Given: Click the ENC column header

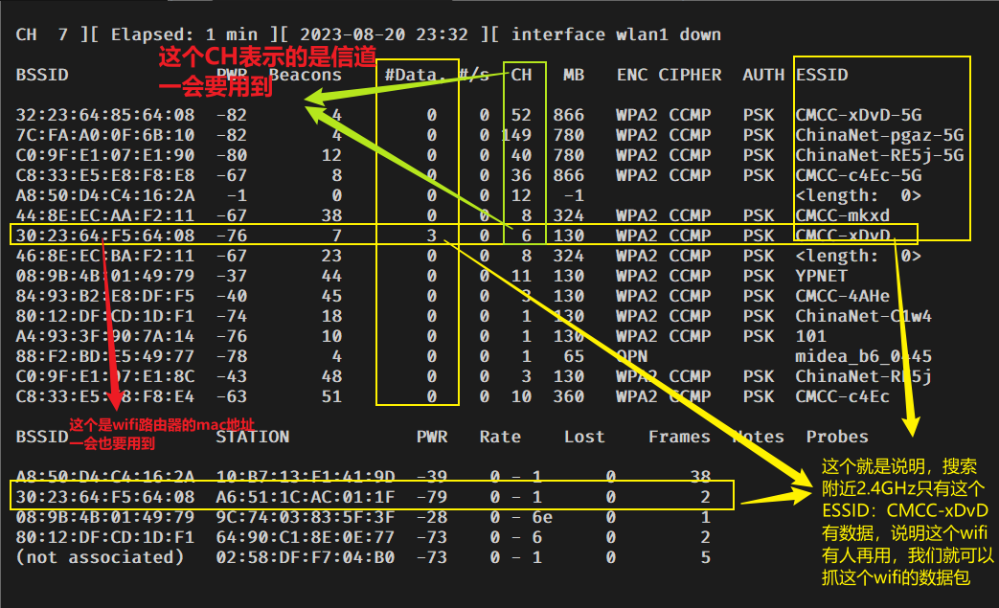Looking at the screenshot, I should point(632,75).
